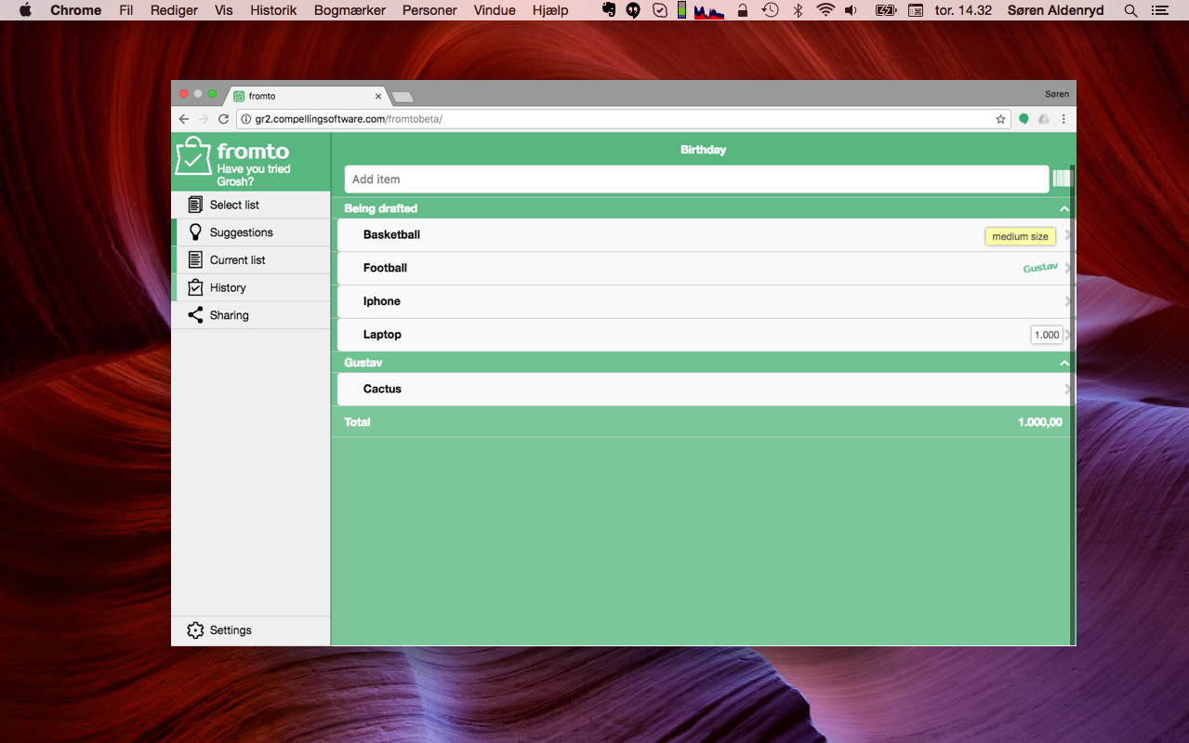Reload the page
This screenshot has width=1189, height=743.
pyautogui.click(x=223, y=119)
